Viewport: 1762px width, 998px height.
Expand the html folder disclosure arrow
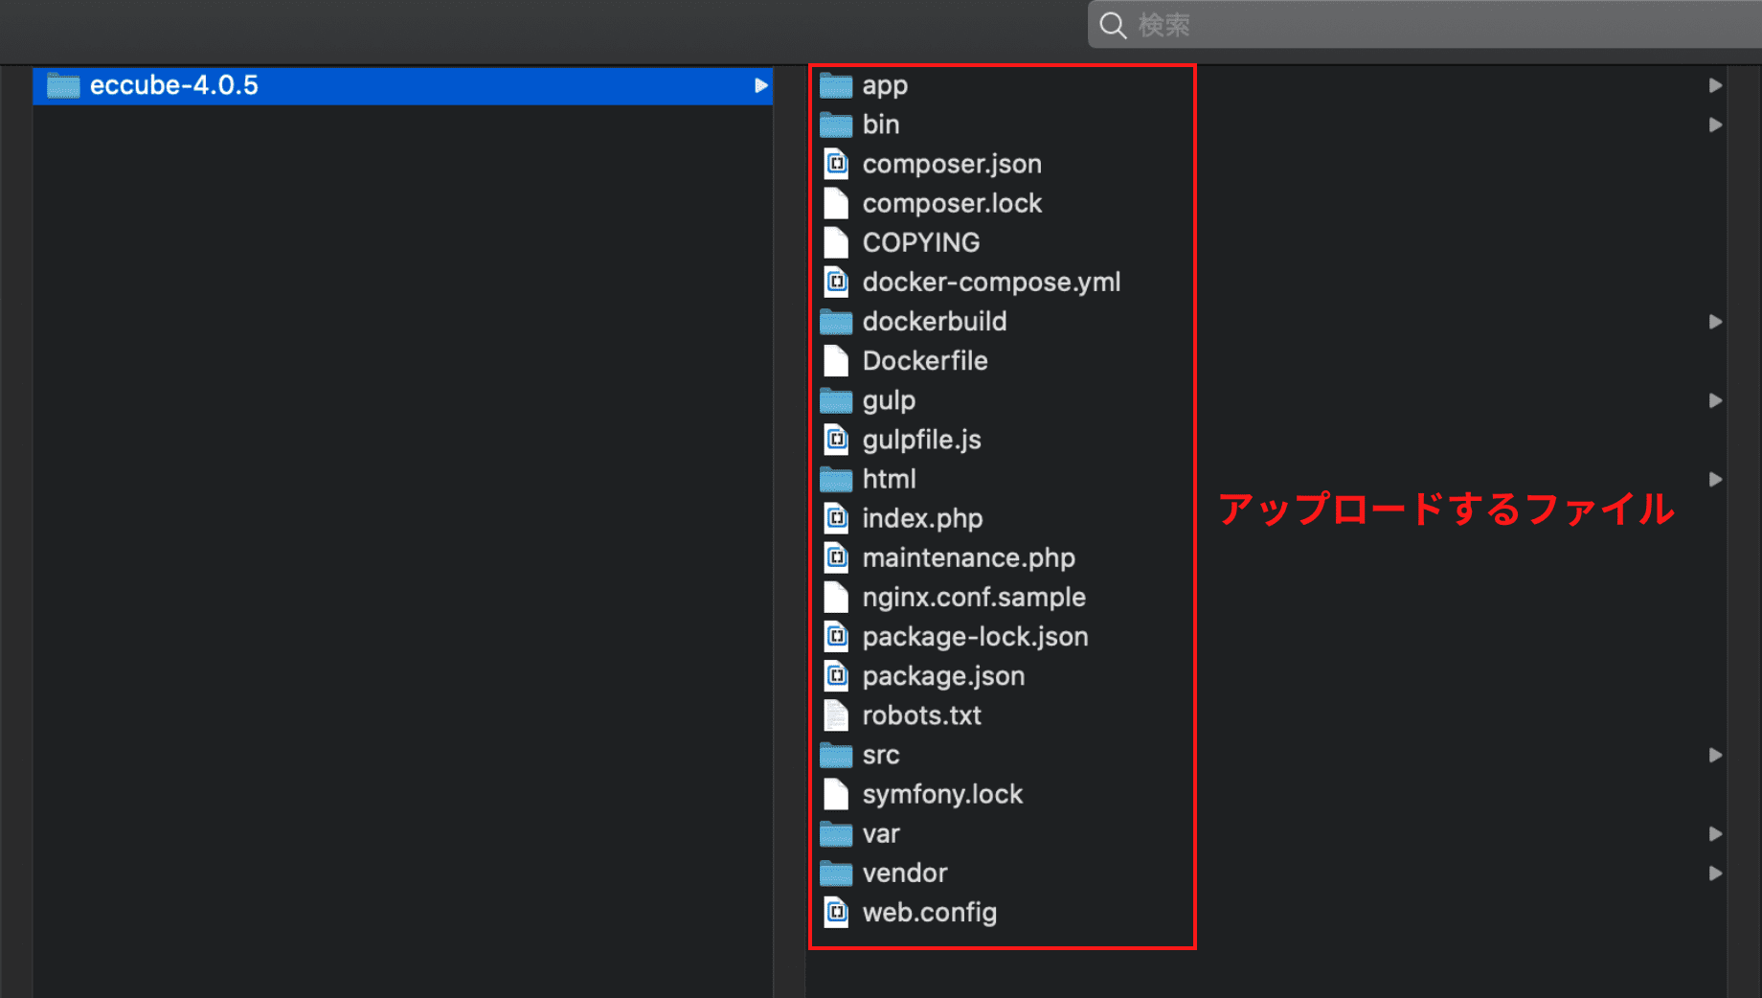[x=1715, y=480]
